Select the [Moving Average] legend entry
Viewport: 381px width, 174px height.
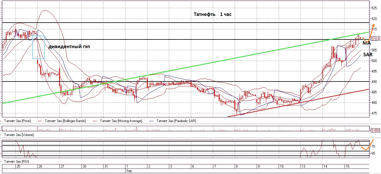(121, 121)
